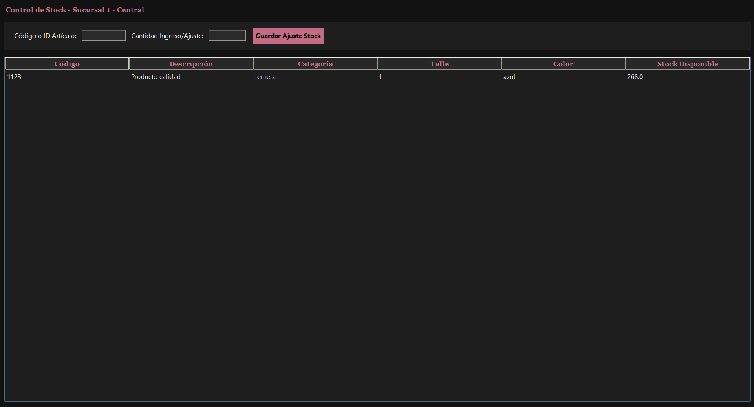Sort by the Código column header
This screenshot has height=407, width=754.
click(67, 64)
